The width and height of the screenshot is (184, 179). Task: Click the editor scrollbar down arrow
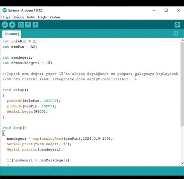(x=182, y=163)
